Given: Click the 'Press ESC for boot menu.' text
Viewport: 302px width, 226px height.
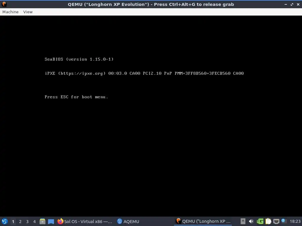Looking at the screenshot, I should click(x=76, y=97).
